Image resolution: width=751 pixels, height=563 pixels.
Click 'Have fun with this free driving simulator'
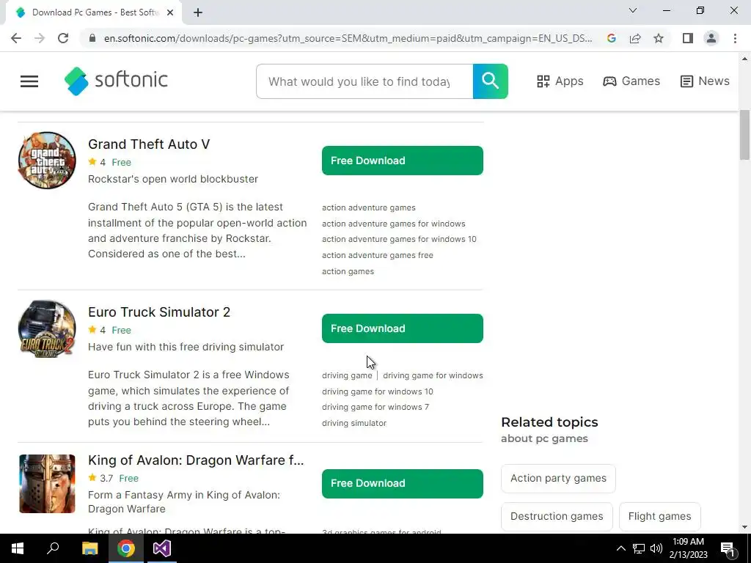(x=186, y=347)
